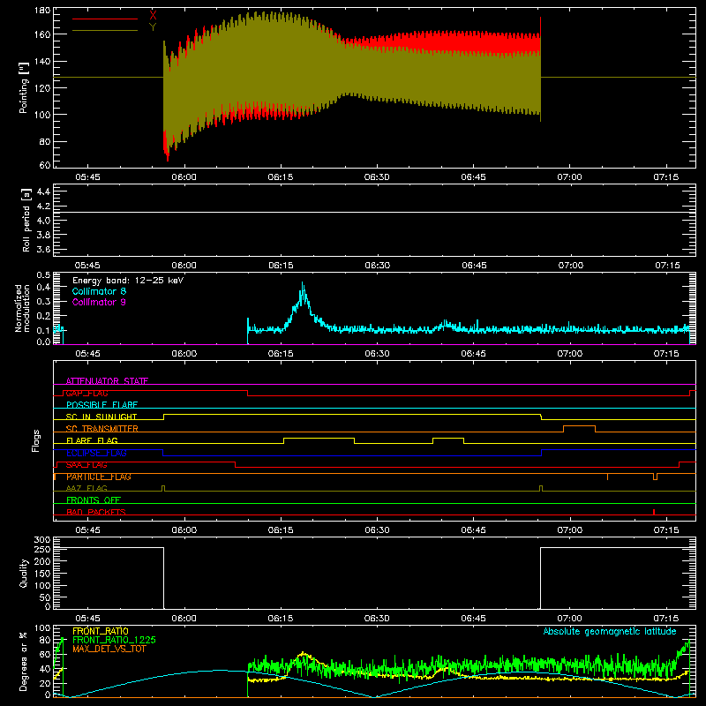Click the green FRONT_RATIO_1225 legend entry
The height and width of the screenshot is (706, 706).
[115, 640]
